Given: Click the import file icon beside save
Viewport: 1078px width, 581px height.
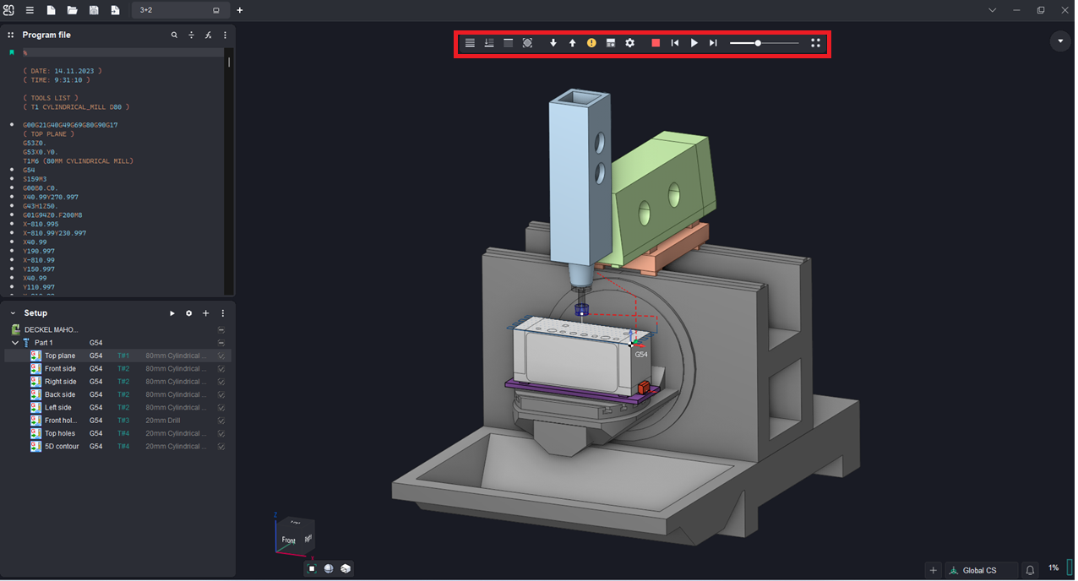Looking at the screenshot, I should point(115,10).
